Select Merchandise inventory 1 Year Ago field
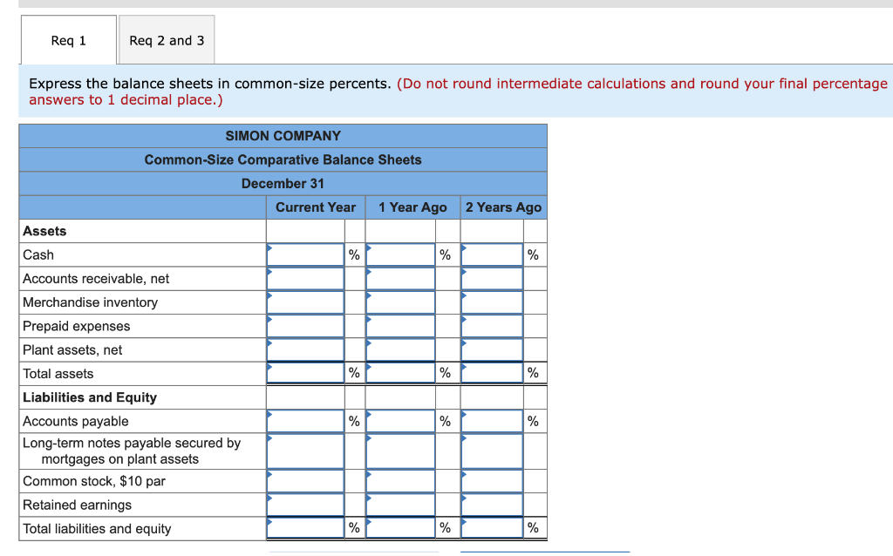 pos(400,302)
